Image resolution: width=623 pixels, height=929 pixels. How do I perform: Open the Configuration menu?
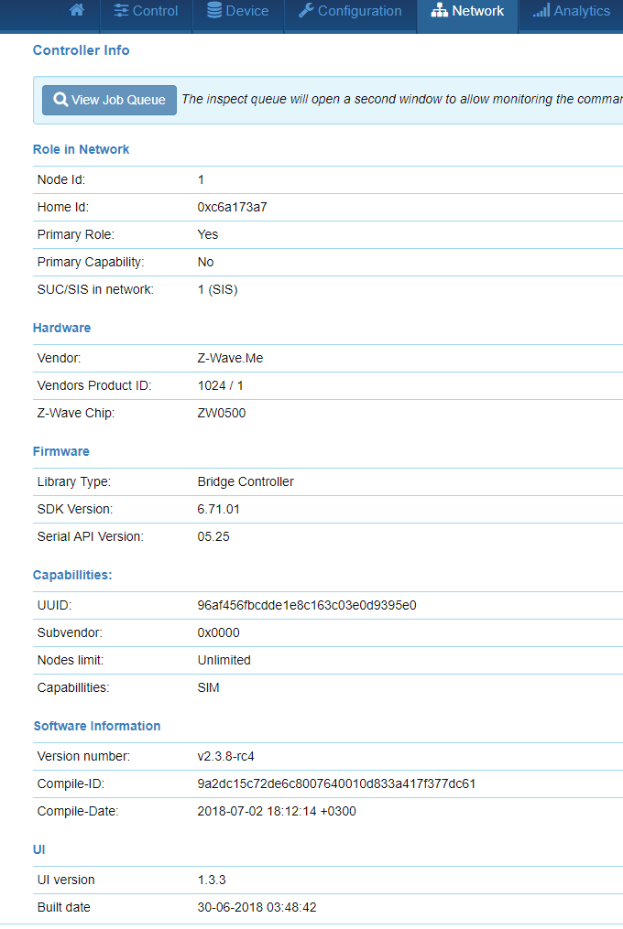[350, 11]
